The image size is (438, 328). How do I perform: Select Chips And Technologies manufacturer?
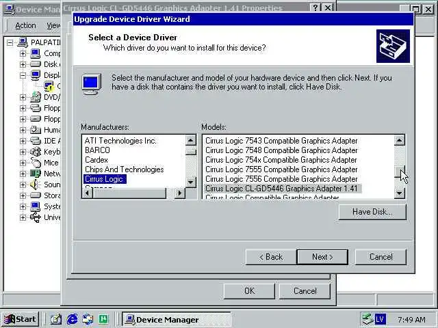[x=125, y=169]
